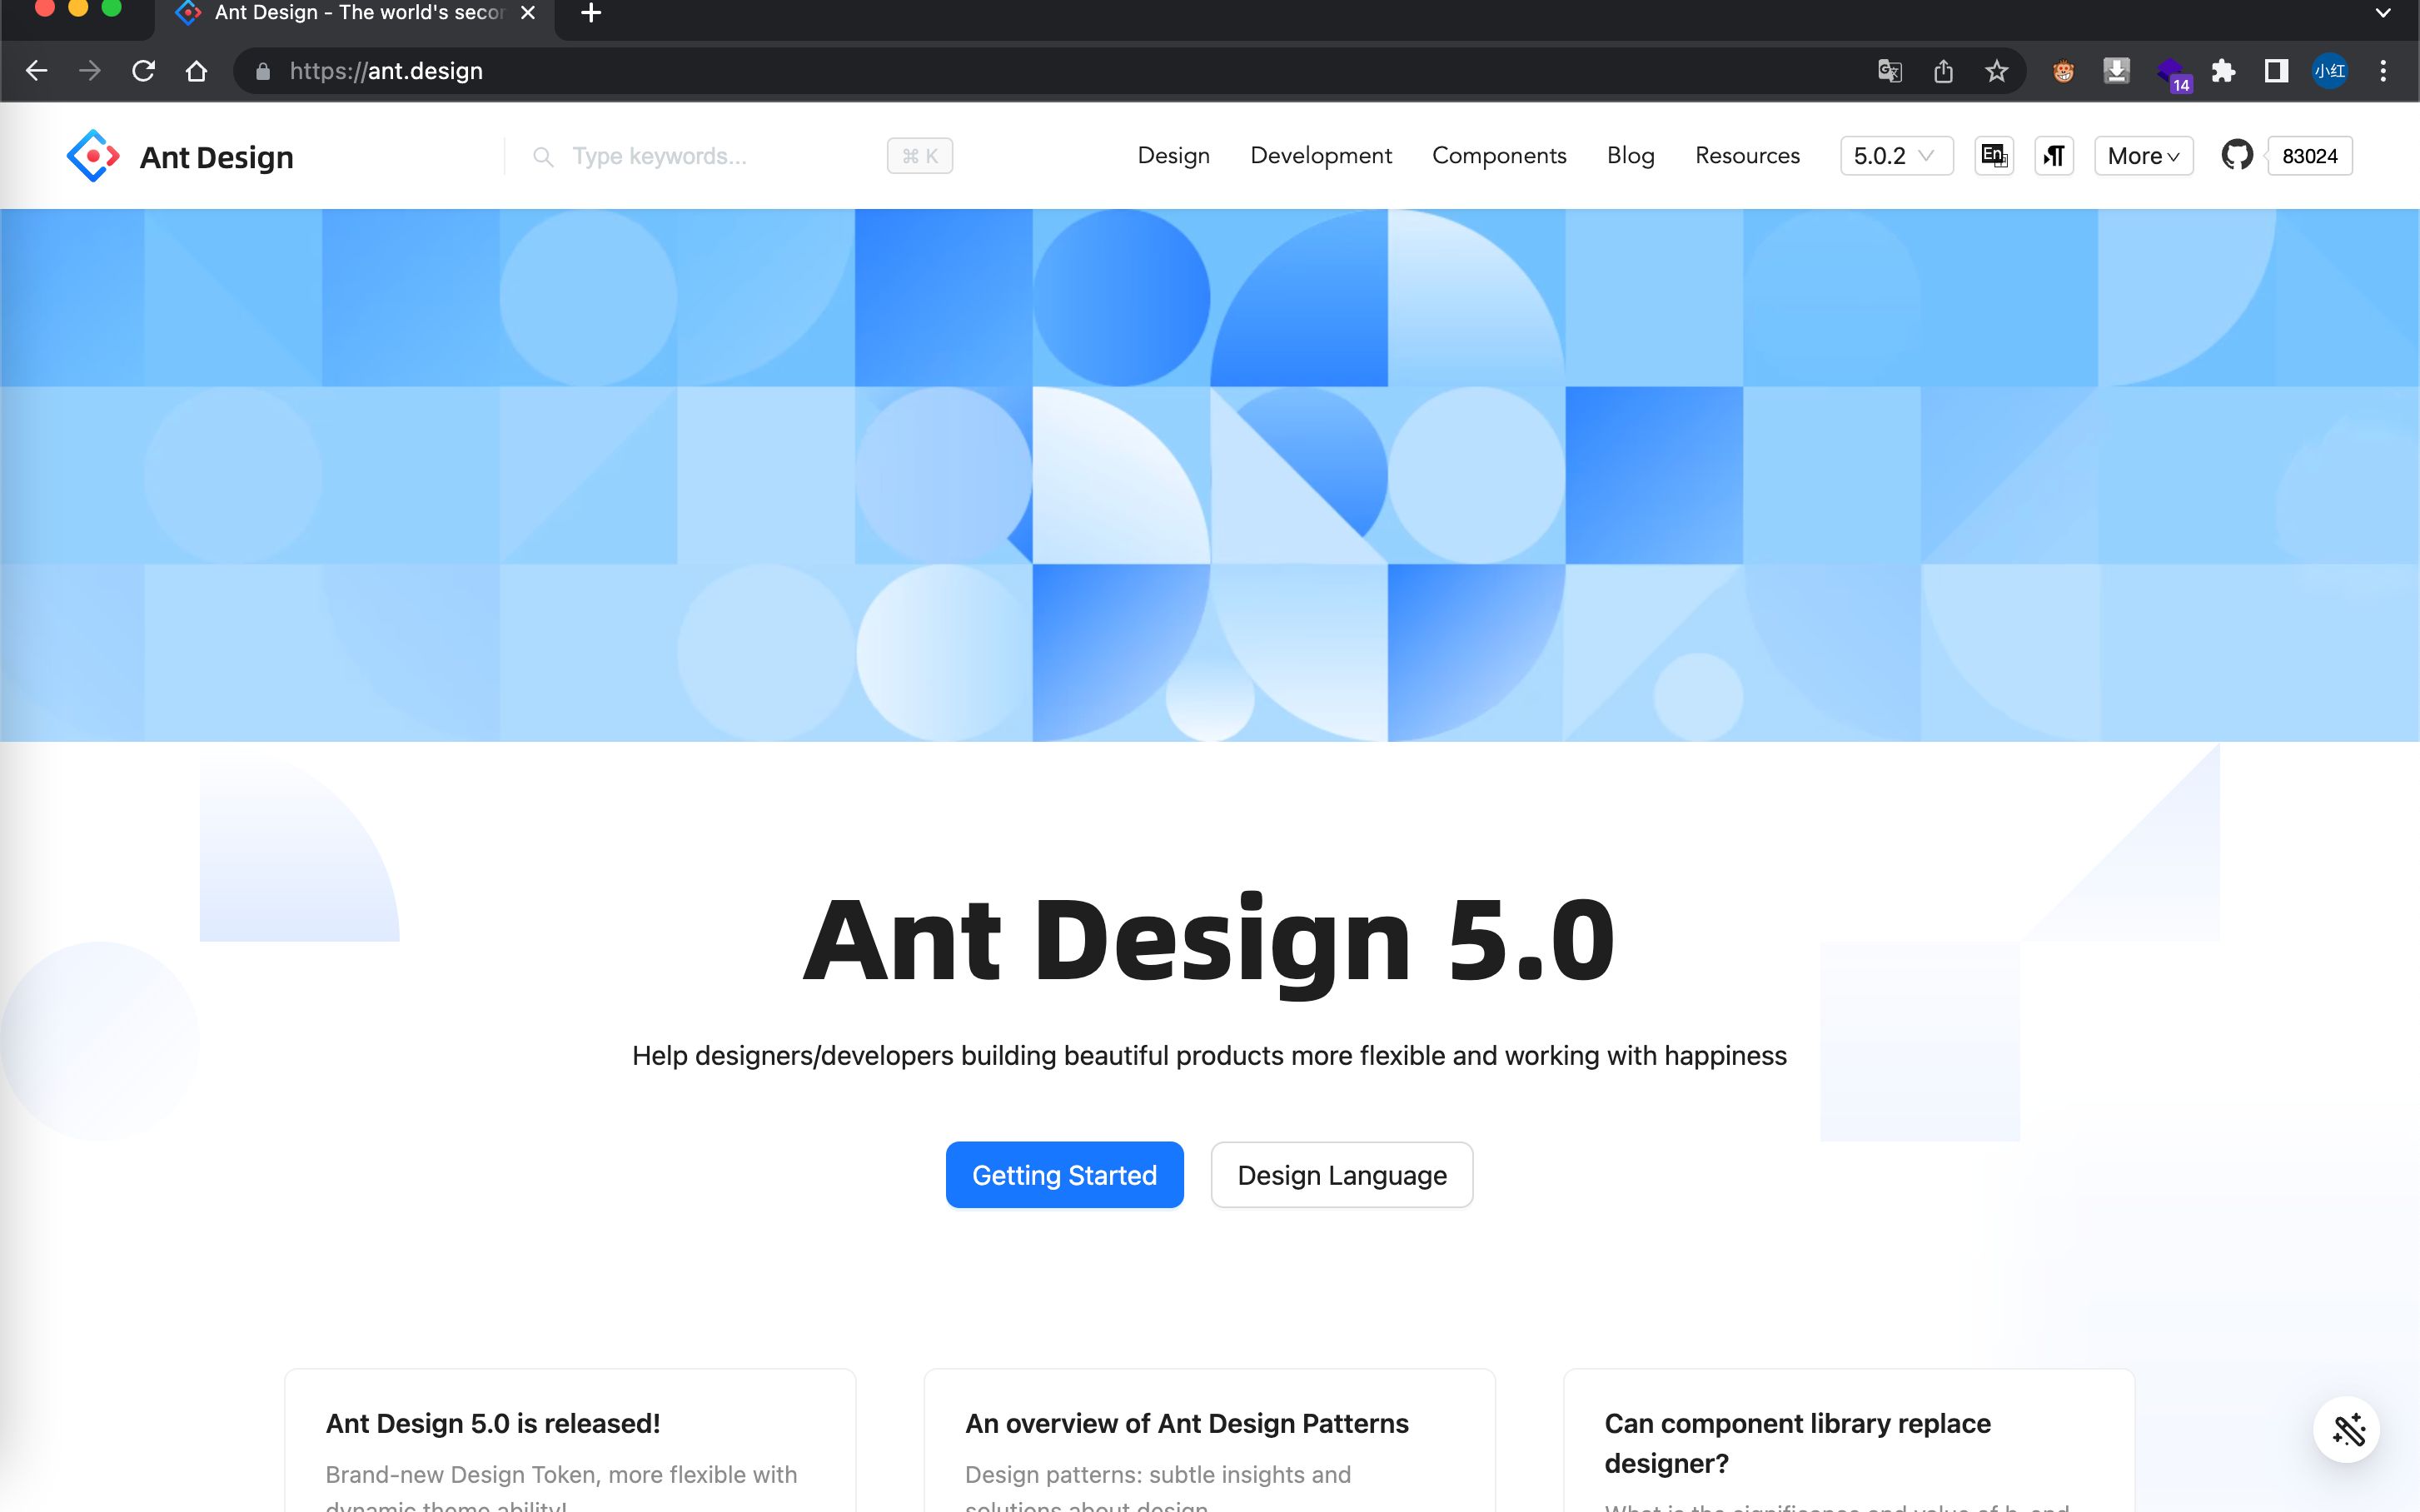Toggle RTL text direction icon

(x=2054, y=156)
